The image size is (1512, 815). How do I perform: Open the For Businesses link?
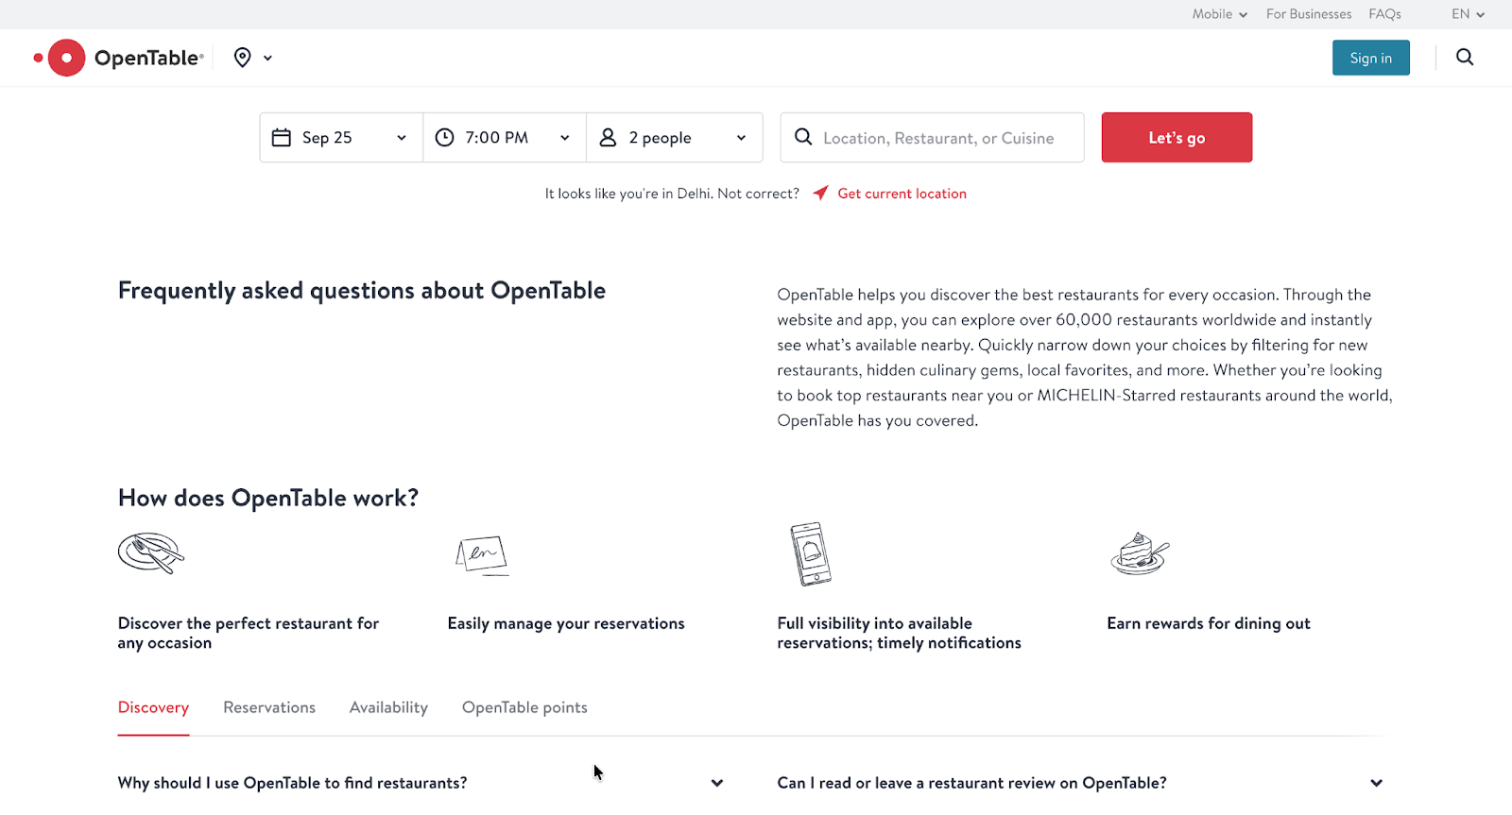pos(1309,14)
